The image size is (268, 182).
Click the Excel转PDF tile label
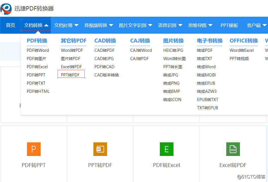pos(233,165)
